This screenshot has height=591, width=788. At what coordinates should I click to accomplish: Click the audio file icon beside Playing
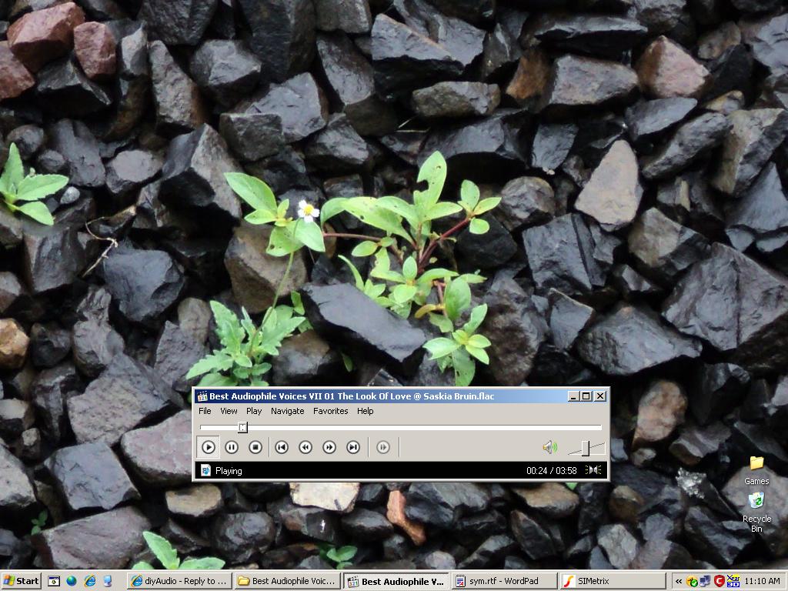coord(205,470)
